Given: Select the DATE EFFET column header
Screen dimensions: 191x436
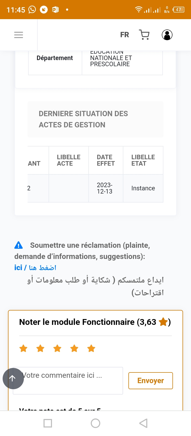Looking at the screenshot, I should pos(106,160).
